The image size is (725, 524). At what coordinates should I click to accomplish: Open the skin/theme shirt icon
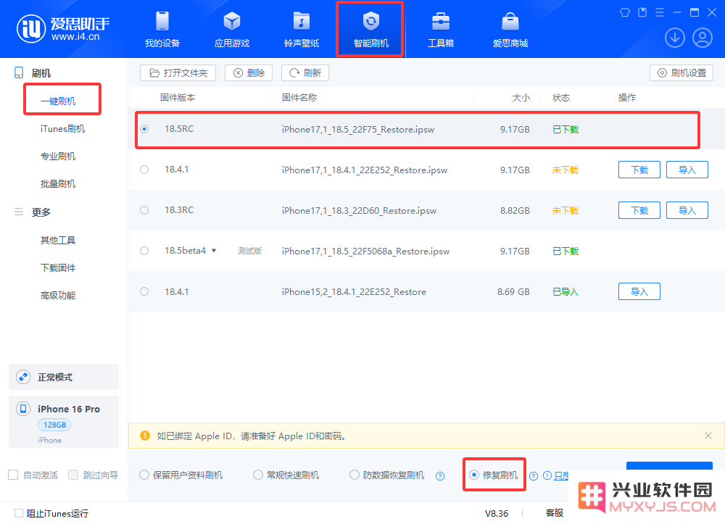[625, 12]
